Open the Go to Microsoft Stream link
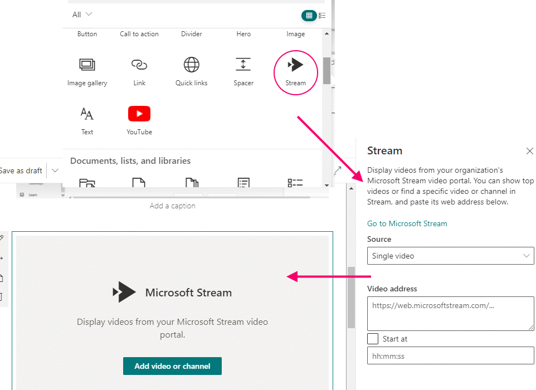 (407, 223)
